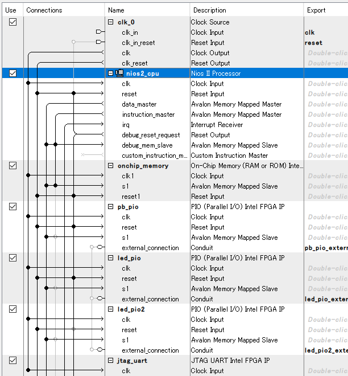Collapse the pb_pio component interfaces
348x376 pixels.
(x=111, y=207)
